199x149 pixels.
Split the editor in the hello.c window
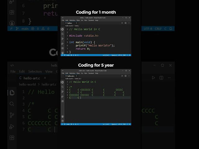click(x=126, y=23)
